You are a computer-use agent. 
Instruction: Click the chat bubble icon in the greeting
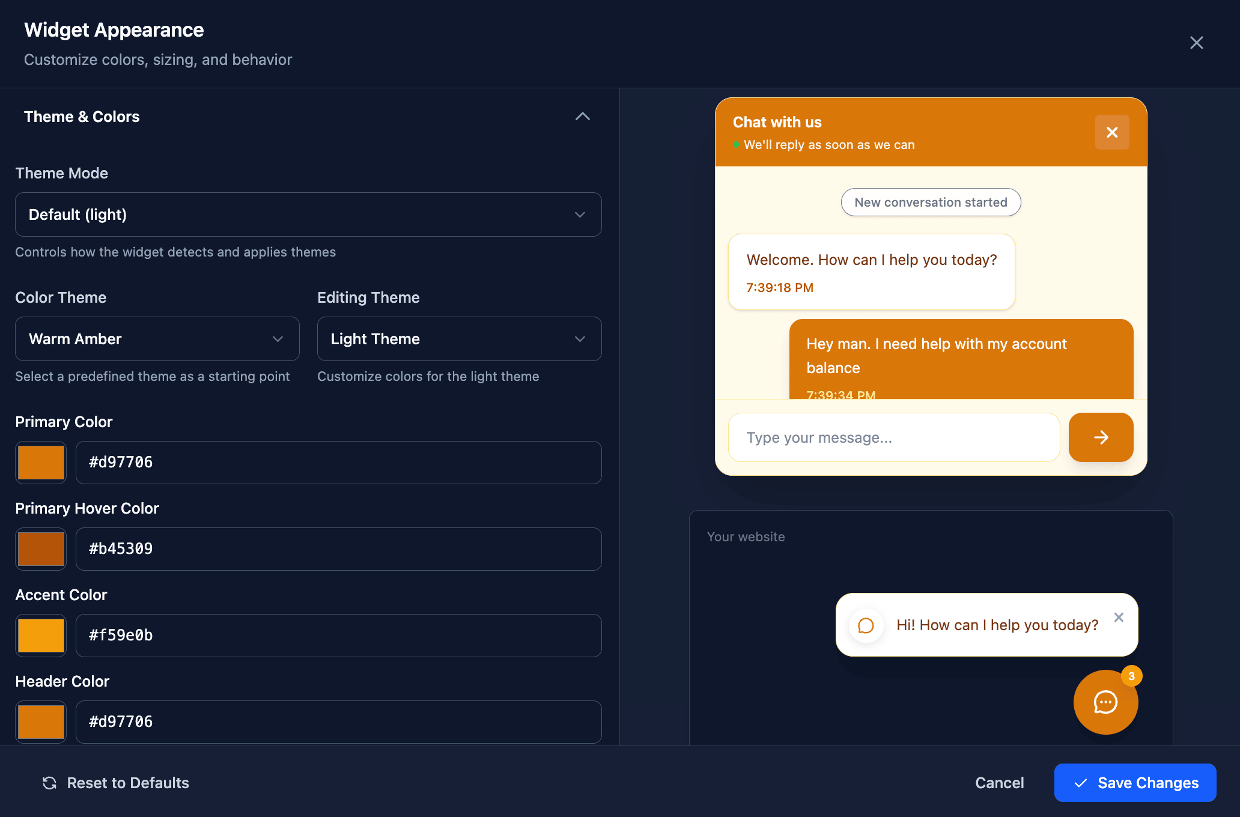[x=866, y=625]
